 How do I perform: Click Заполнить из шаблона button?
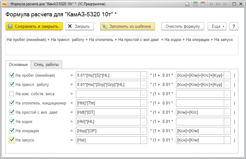point(127,26)
